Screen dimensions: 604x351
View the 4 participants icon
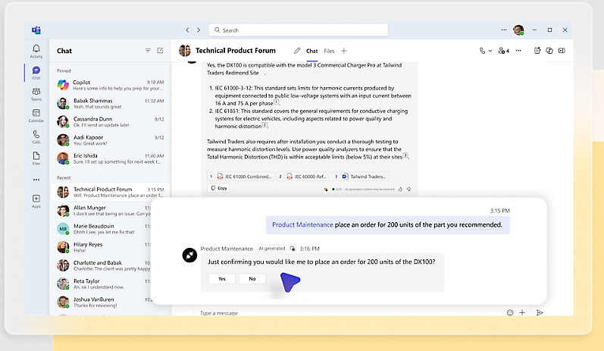[x=503, y=51]
